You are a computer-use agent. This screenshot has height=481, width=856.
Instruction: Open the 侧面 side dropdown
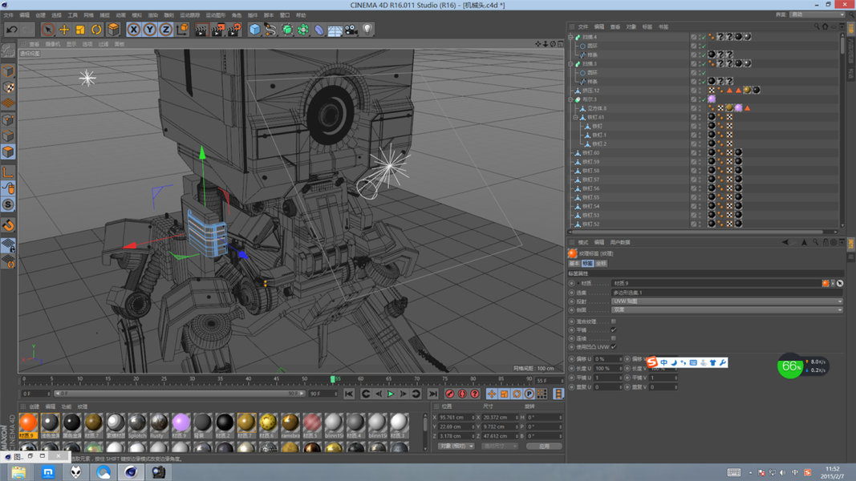click(x=727, y=309)
